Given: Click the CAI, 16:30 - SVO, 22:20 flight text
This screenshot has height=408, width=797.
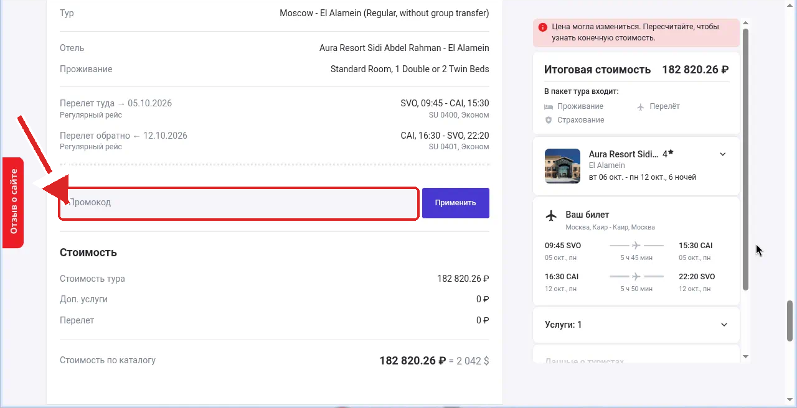Looking at the screenshot, I should 445,136.
